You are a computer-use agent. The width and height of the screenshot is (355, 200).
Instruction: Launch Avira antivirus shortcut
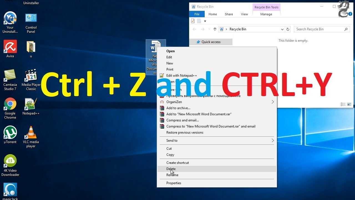pyautogui.click(x=10, y=49)
